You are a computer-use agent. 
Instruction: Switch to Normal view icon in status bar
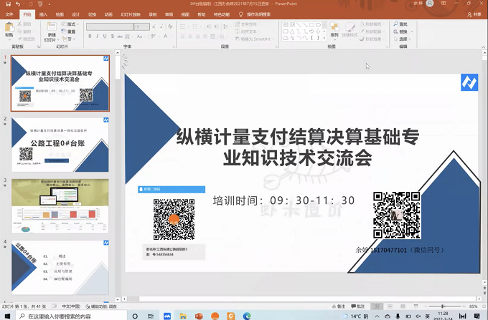(x=377, y=306)
